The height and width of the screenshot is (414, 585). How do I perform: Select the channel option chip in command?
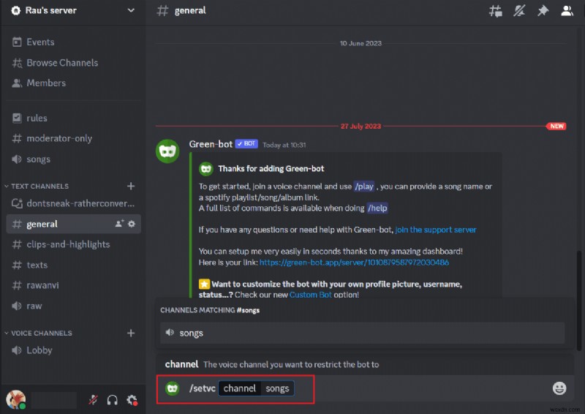240,388
